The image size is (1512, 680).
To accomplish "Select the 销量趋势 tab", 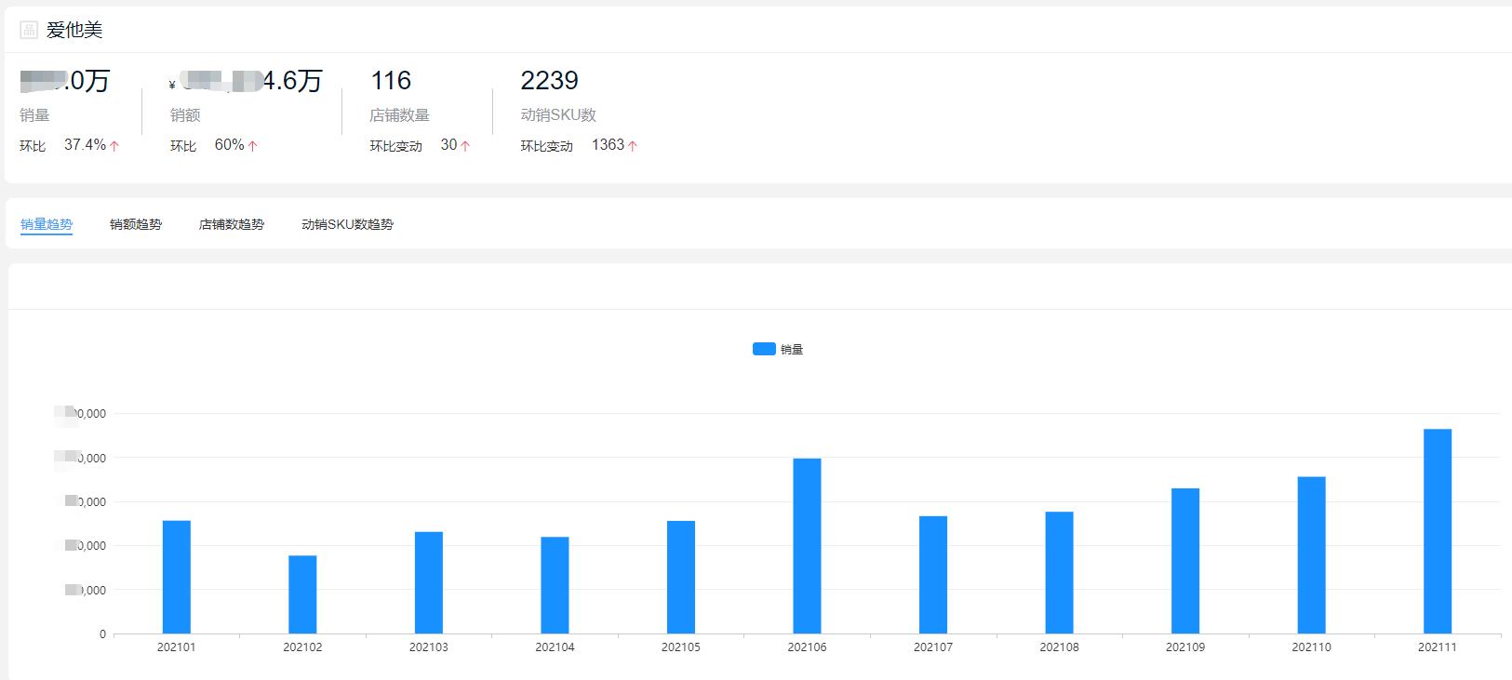I will [47, 224].
